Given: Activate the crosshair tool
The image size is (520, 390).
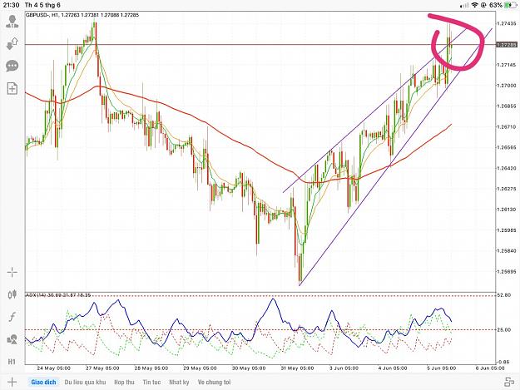Looking at the screenshot, I should click(x=12, y=273).
